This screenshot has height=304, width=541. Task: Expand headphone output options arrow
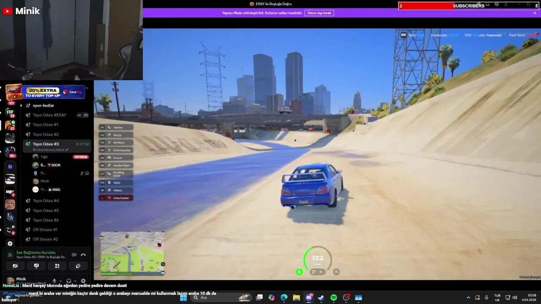[x=75, y=281]
